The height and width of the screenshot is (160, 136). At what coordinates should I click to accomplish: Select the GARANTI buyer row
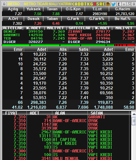tap(34, 35)
